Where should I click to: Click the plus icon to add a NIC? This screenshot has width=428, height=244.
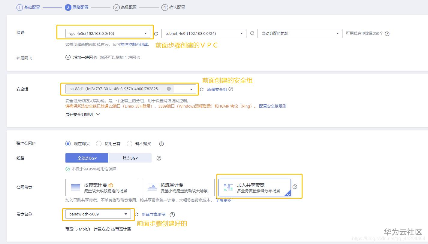coord(68,57)
